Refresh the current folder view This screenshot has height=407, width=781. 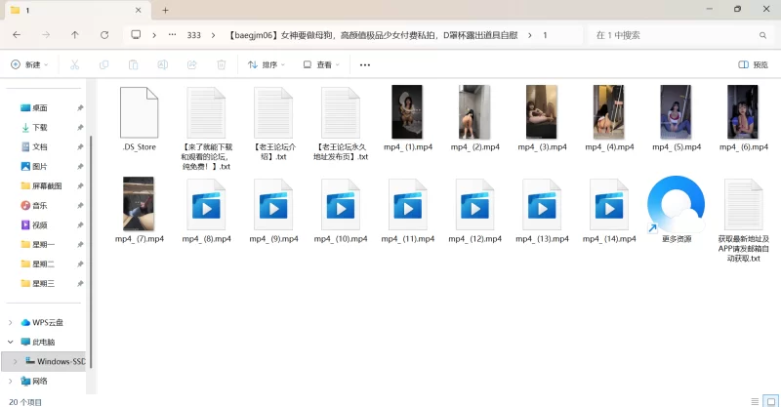pos(104,35)
